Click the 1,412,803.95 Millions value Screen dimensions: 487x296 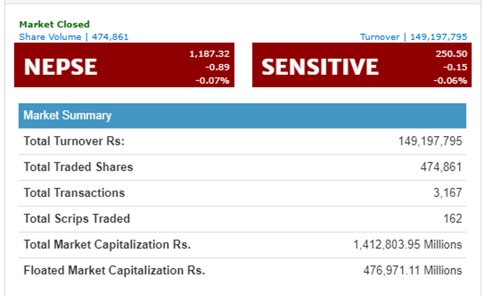[x=408, y=245]
